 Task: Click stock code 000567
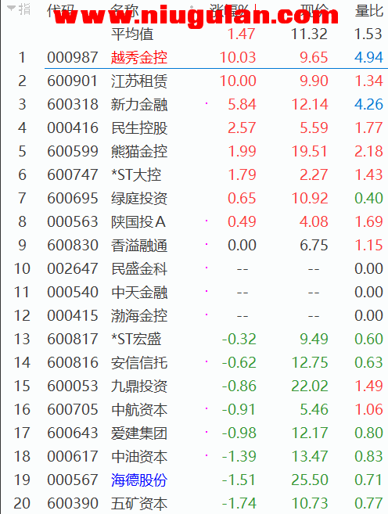73,480
